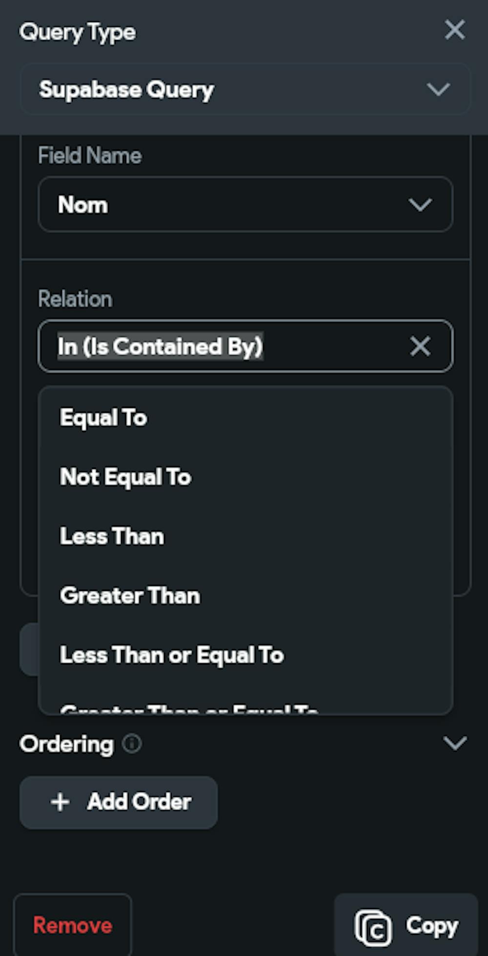Screen dimensions: 488x956
Task: Show Ordering info tooltip icon
Action: (132, 744)
